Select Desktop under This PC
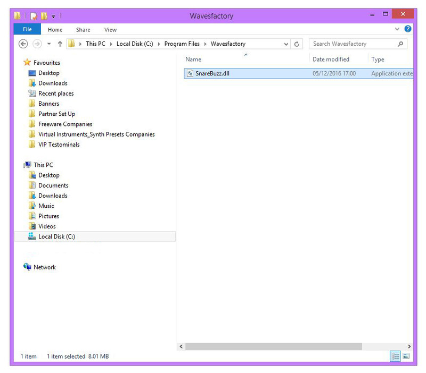The height and width of the screenshot is (373, 426). click(48, 175)
